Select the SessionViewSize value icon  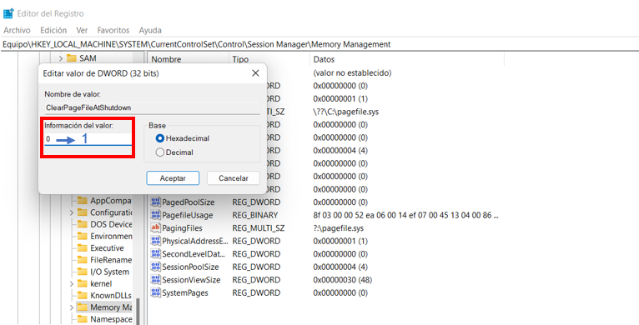pyautogui.click(x=155, y=280)
